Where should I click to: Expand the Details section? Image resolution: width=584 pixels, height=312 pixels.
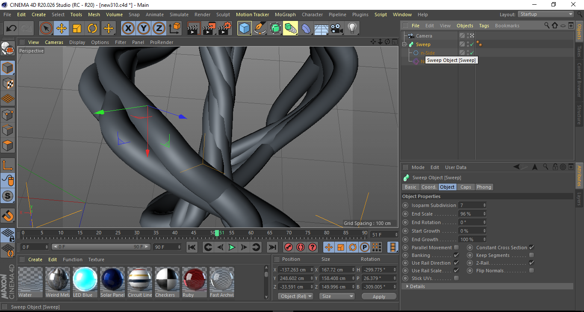click(x=487, y=286)
